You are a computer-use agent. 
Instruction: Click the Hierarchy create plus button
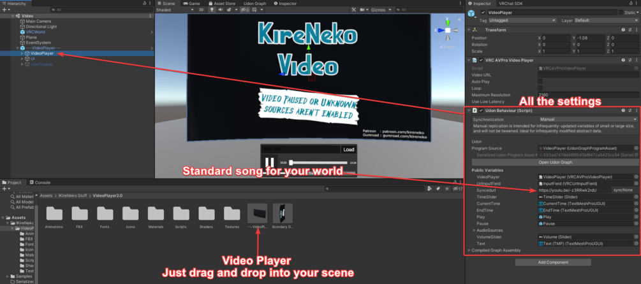click(x=5, y=10)
